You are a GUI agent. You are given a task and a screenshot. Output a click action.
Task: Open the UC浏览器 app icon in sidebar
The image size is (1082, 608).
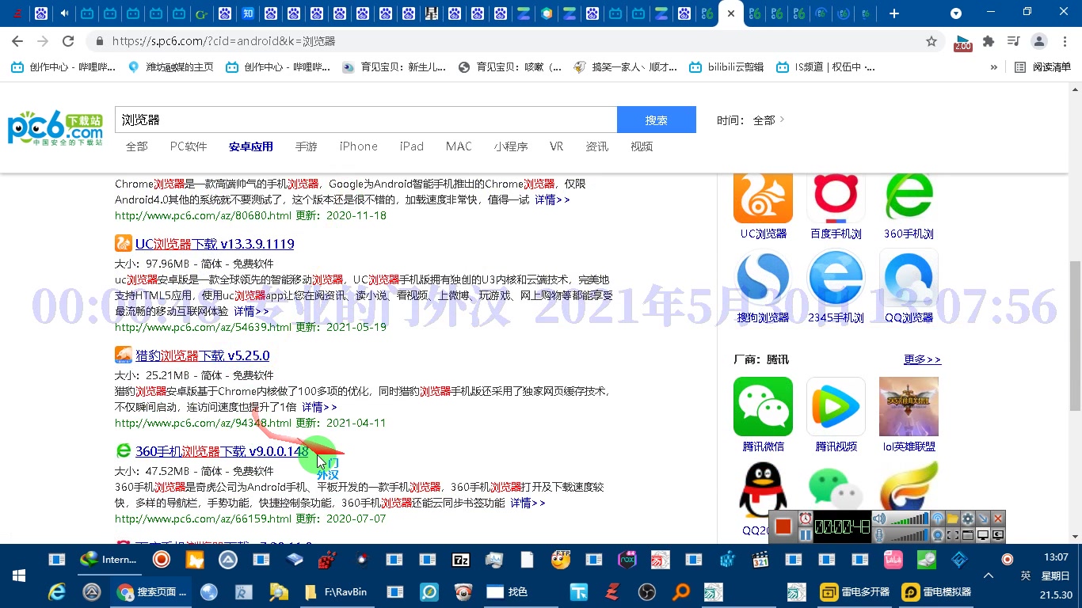coord(763,196)
